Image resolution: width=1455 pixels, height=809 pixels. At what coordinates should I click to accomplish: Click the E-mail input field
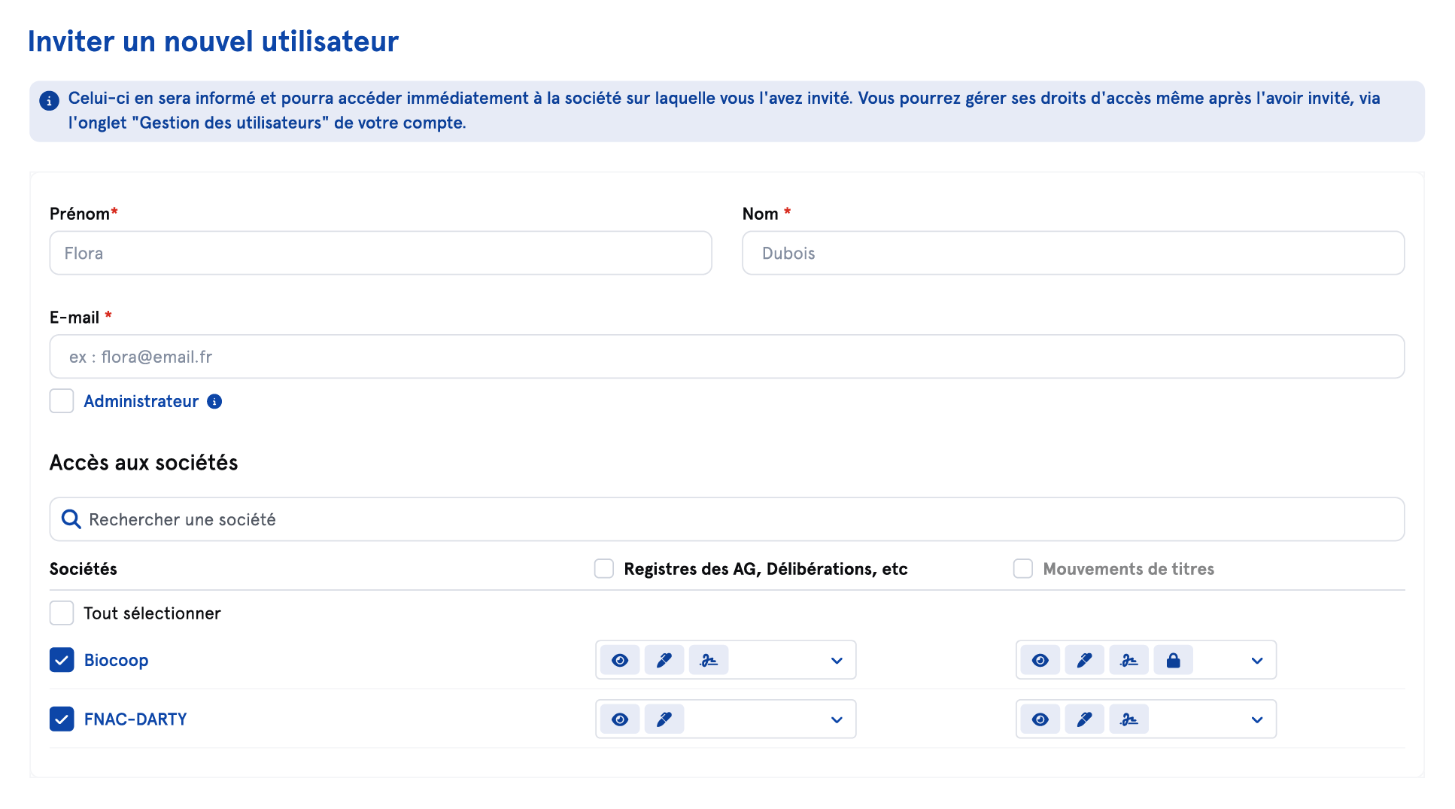pos(727,357)
